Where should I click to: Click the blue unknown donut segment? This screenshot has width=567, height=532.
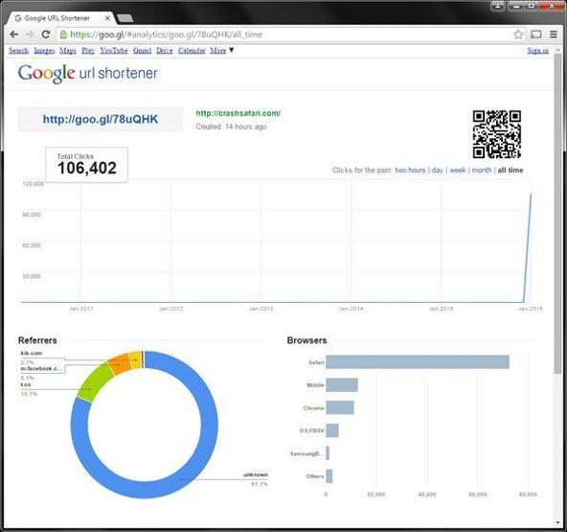click(181, 479)
